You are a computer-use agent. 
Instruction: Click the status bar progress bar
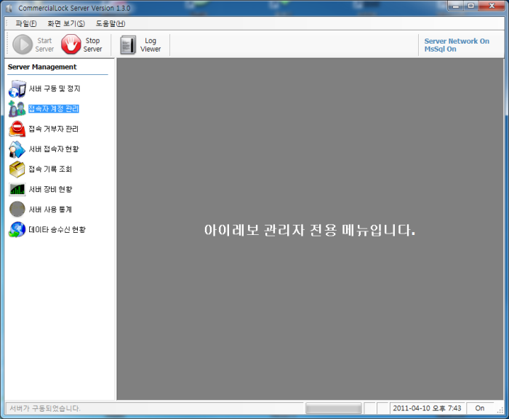click(x=334, y=408)
